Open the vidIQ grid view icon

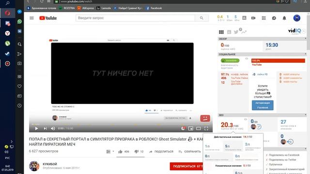[221, 32]
